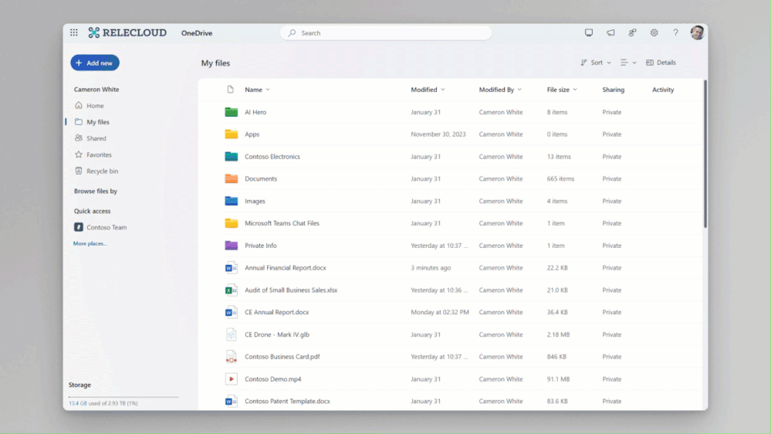Image resolution: width=771 pixels, height=434 pixels.
Task: Click the Documents orange folder icon
Action: coord(231,178)
